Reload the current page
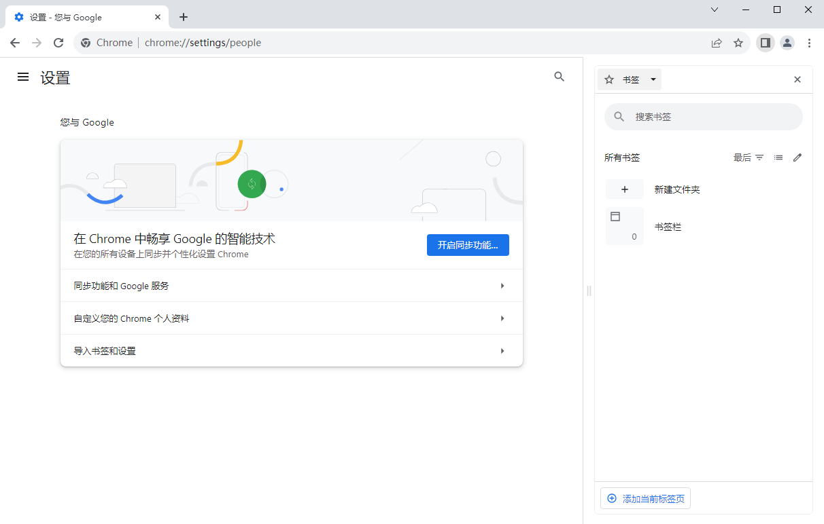 (x=58, y=43)
